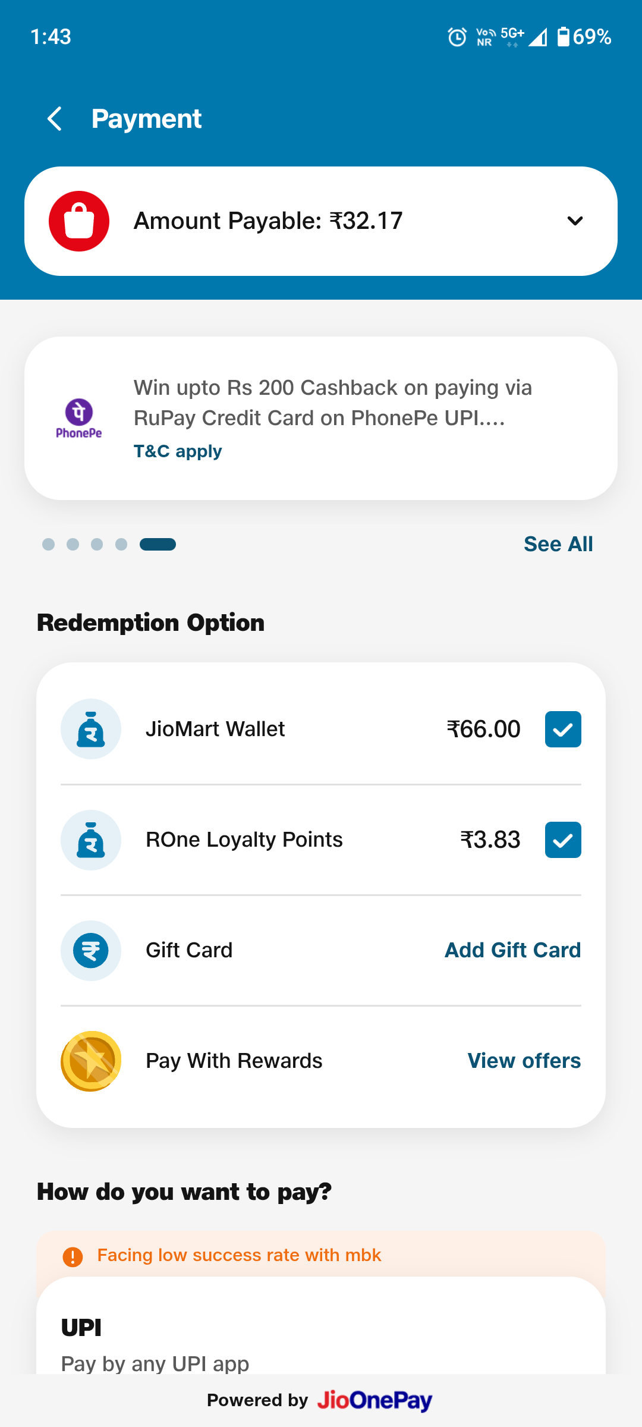Tap the Gift Card rupee icon
The height and width of the screenshot is (1427, 642).
(91, 950)
